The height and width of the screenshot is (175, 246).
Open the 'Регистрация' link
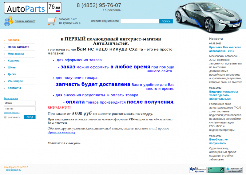(x=11, y=98)
